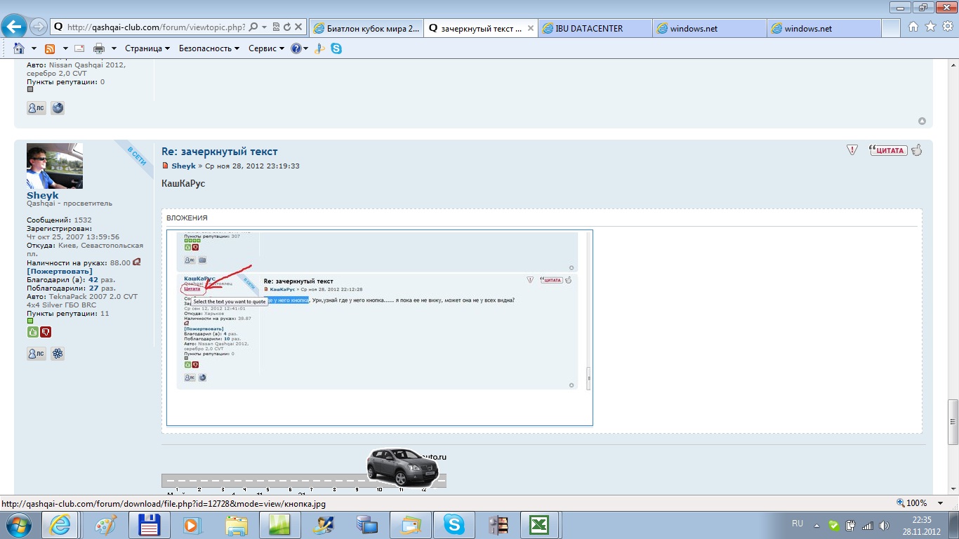Click the RSS feeds icon in command bar

tap(50, 48)
